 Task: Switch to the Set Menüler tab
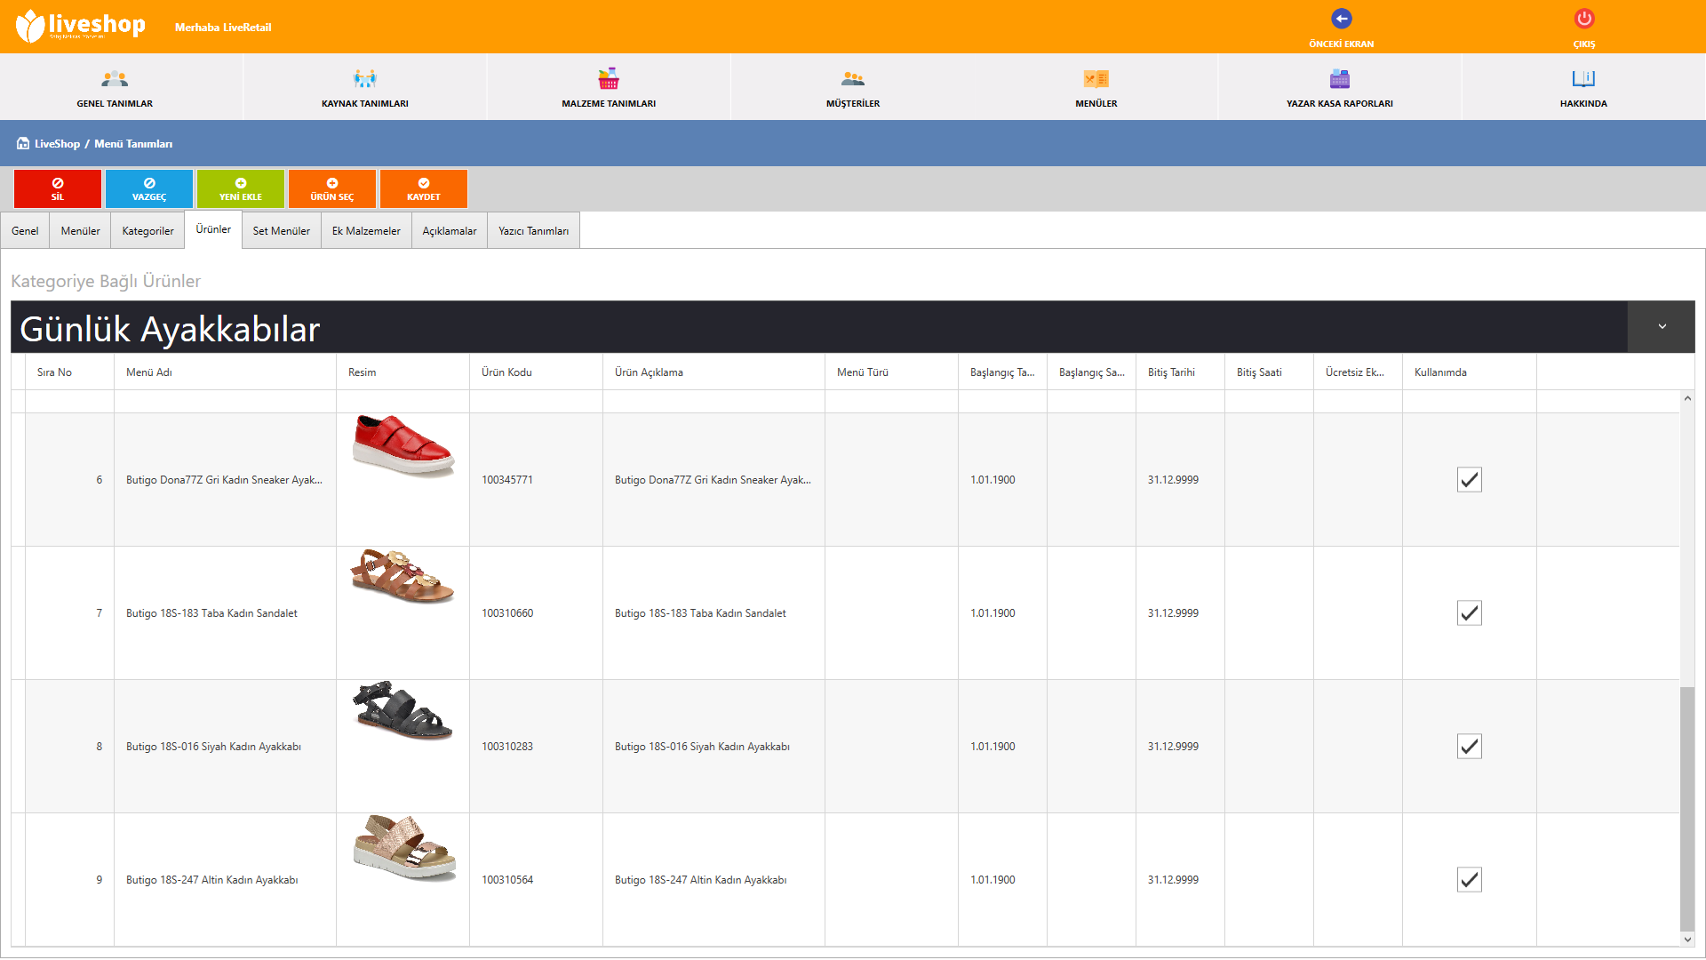281,230
